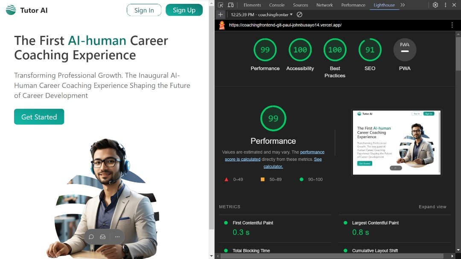Click the Tutor AI logo
This screenshot has height=259, width=461.
click(x=26, y=10)
